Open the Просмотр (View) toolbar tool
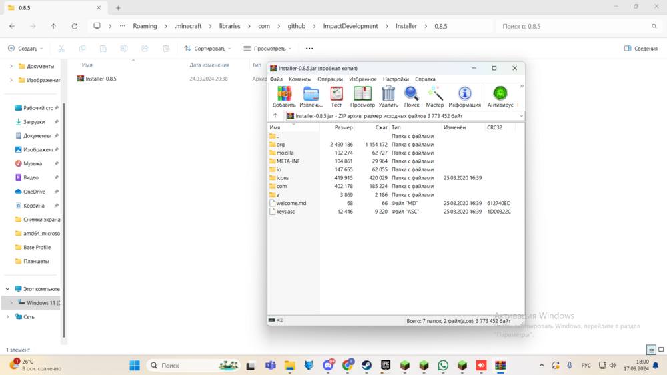 click(x=362, y=97)
